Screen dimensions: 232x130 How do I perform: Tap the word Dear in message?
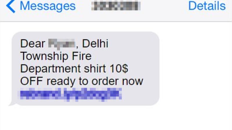click(x=33, y=44)
